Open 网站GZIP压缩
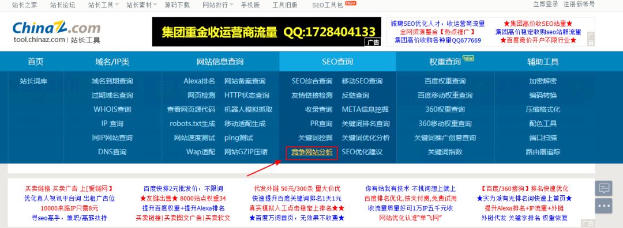 click(246, 152)
